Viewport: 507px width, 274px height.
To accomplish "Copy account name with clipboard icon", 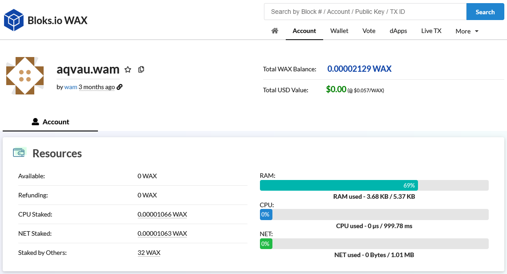I will tap(141, 69).
